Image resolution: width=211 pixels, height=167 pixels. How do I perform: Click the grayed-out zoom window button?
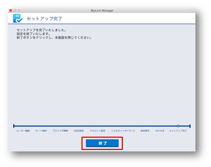tap(19, 10)
